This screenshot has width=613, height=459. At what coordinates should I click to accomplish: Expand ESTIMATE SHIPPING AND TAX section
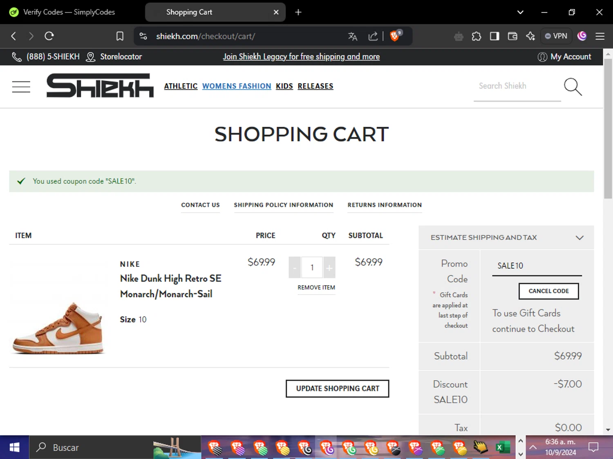coord(506,238)
